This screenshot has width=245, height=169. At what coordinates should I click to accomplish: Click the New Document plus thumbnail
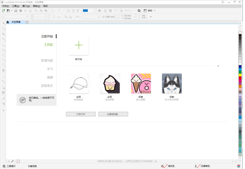pyautogui.click(x=79, y=45)
